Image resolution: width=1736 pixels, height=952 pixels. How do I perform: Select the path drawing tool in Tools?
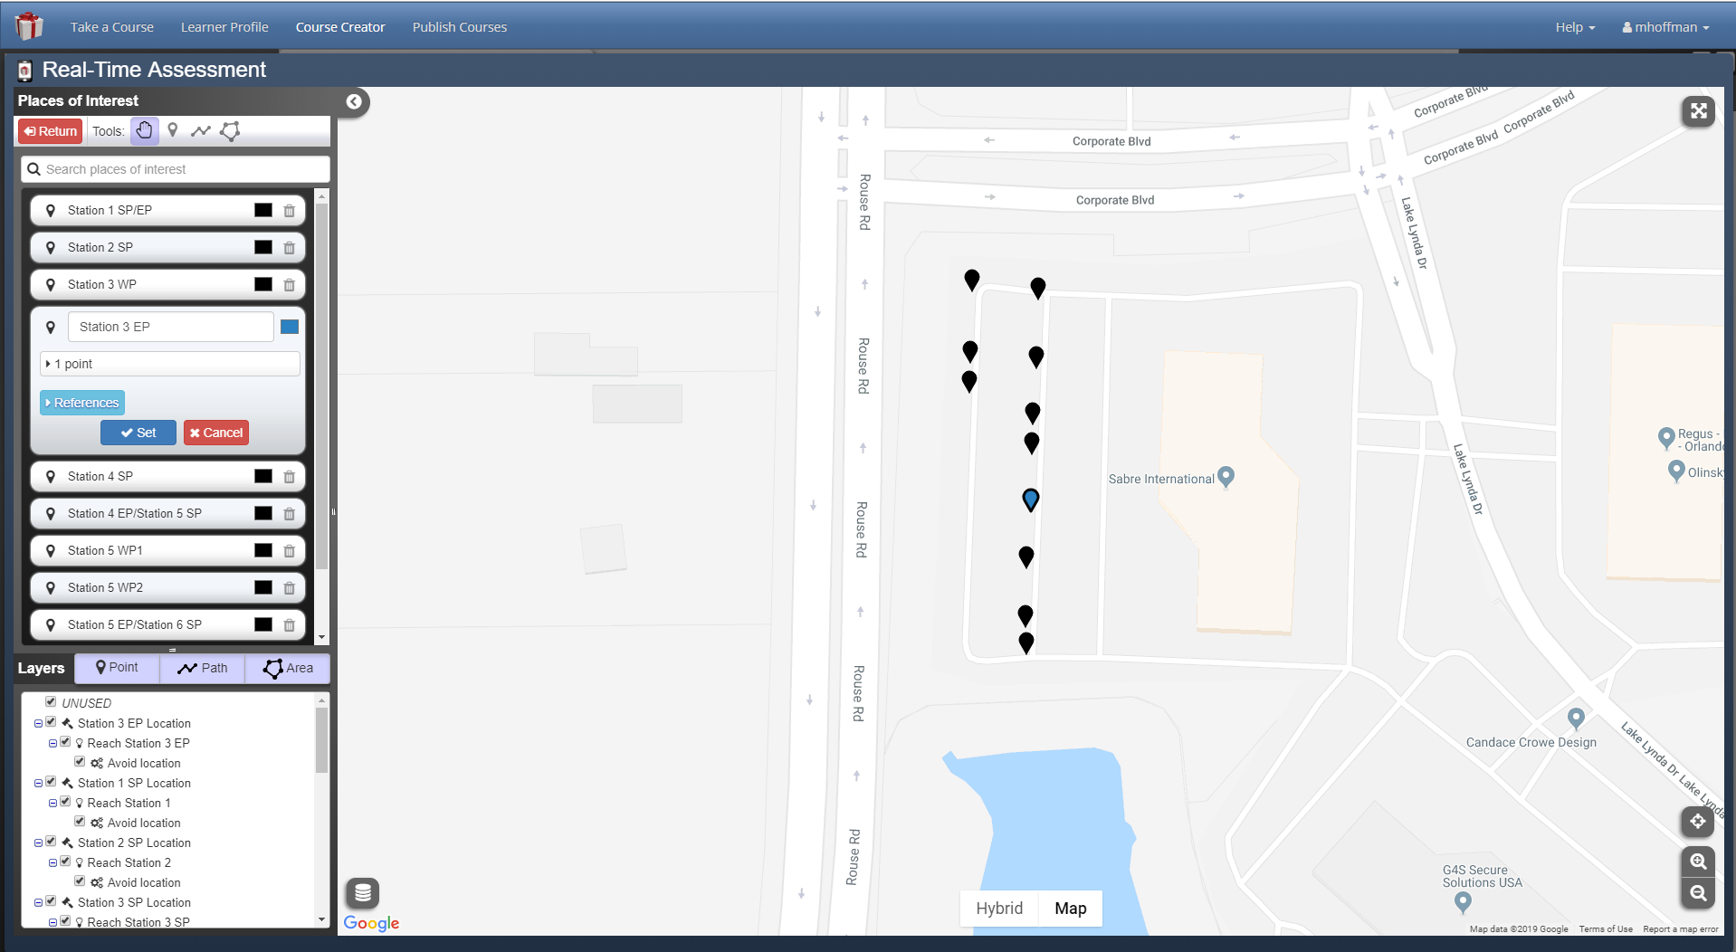tap(201, 131)
